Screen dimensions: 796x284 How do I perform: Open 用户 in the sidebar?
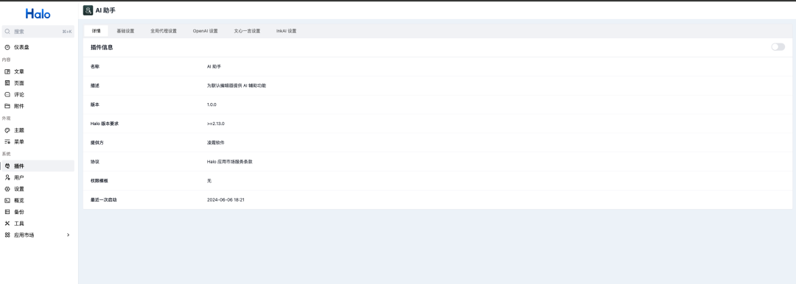coord(38,177)
